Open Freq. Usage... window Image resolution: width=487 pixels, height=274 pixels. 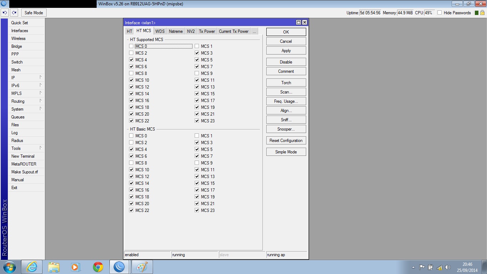click(x=286, y=101)
